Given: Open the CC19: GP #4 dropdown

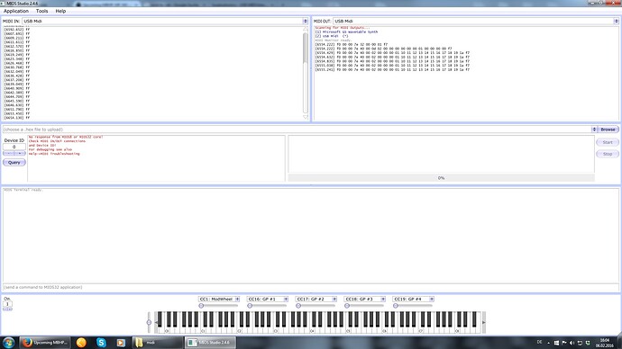Looking at the screenshot, I should 414,300.
